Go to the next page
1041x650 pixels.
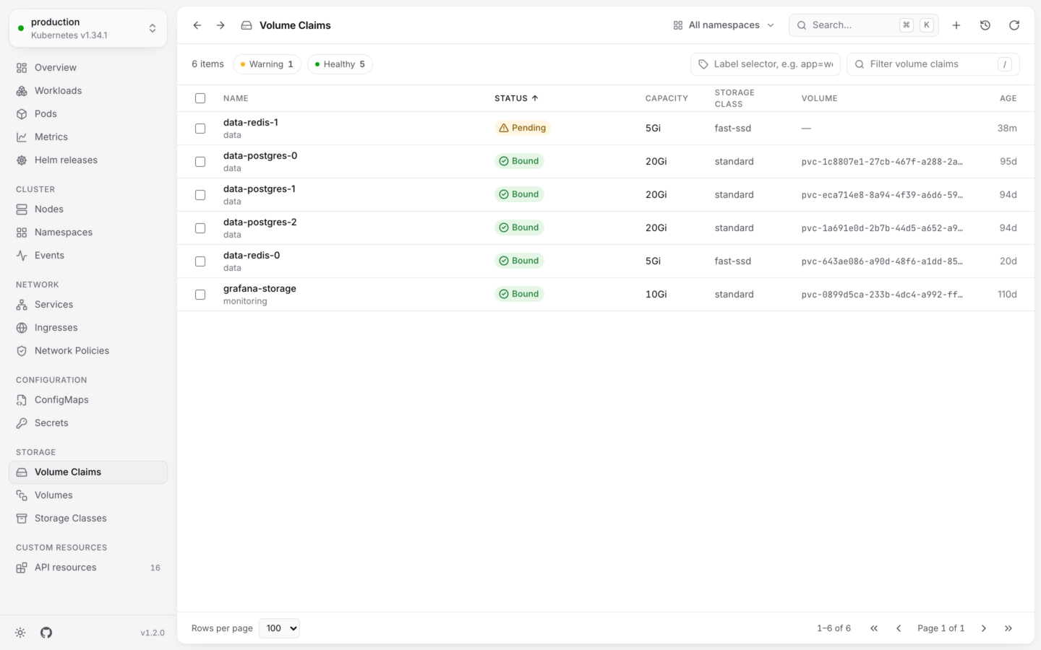click(x=984, y=628)
